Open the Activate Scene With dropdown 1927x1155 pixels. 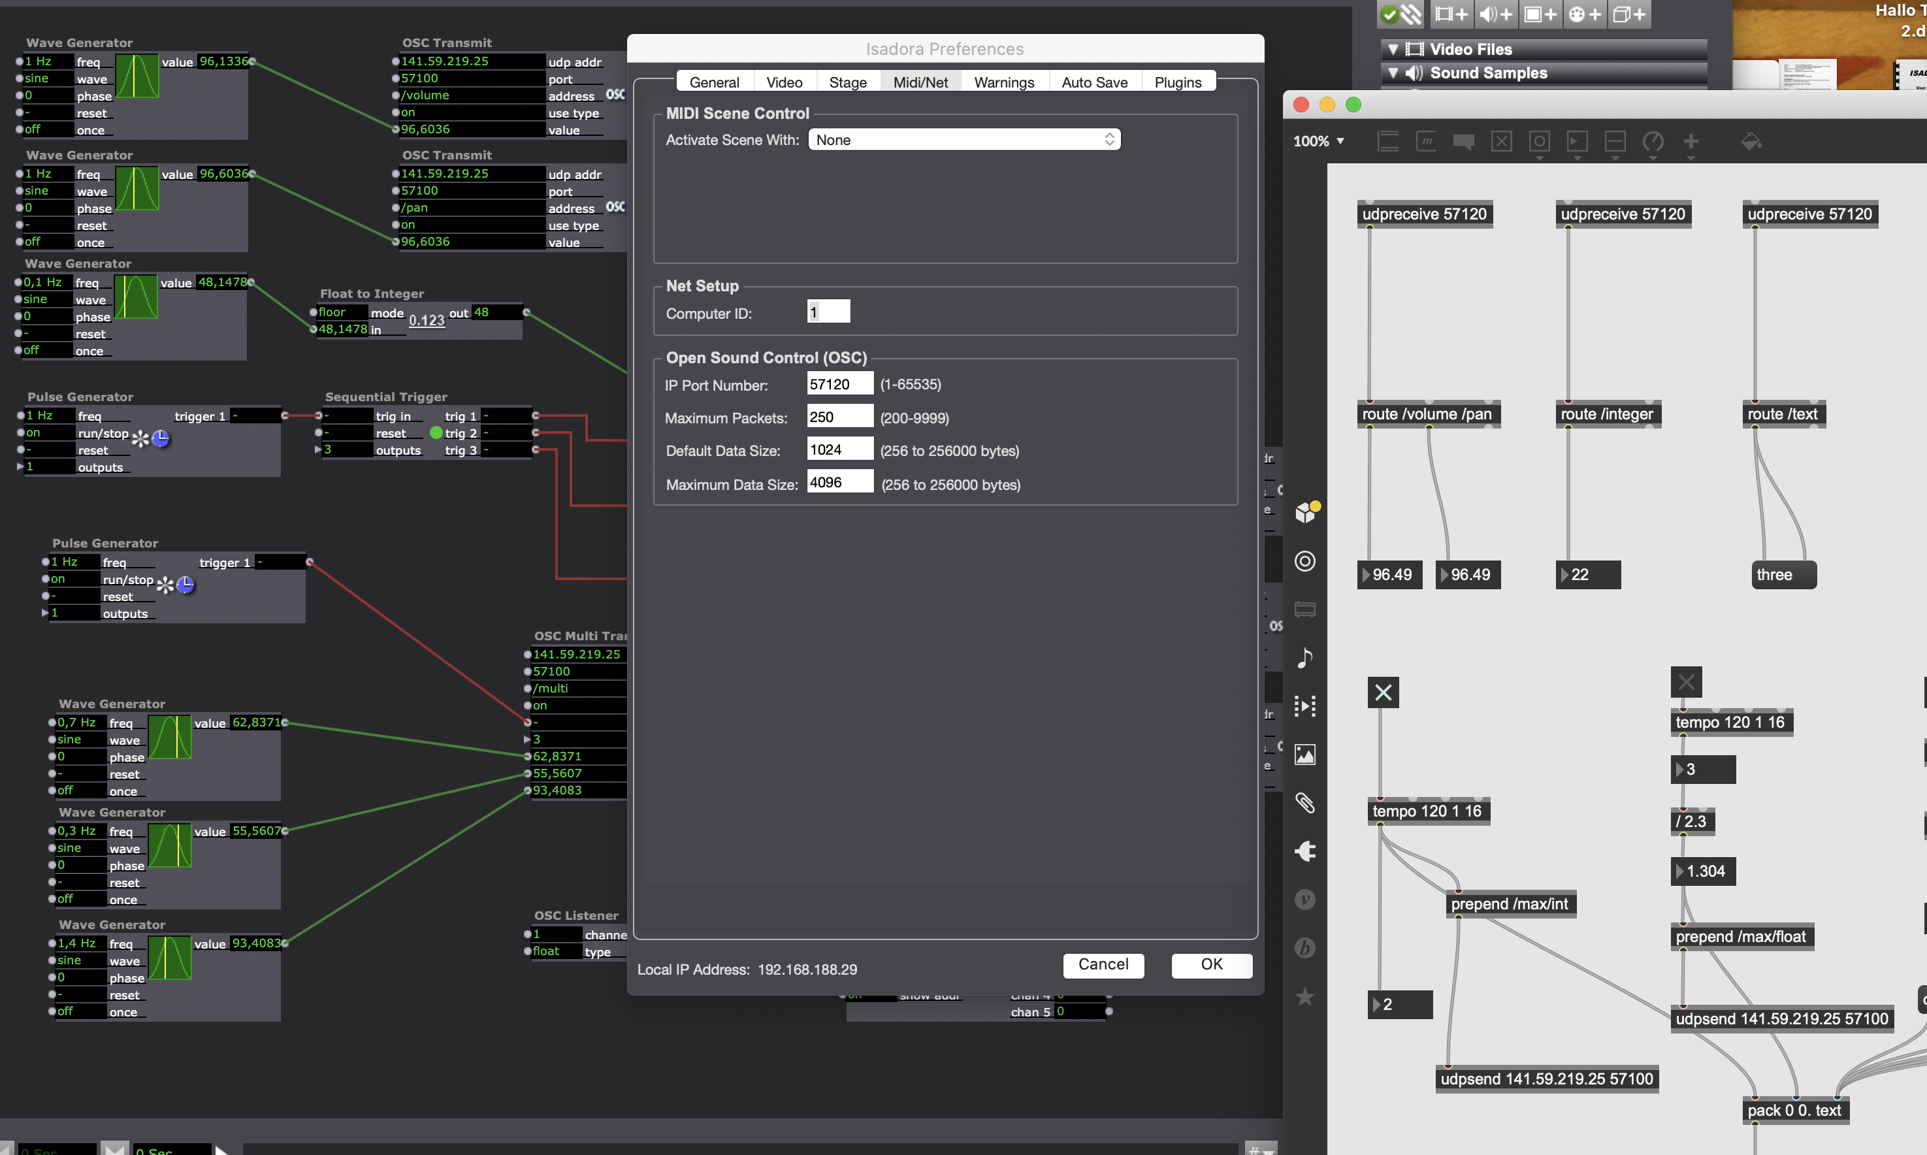tap(963, 140)
